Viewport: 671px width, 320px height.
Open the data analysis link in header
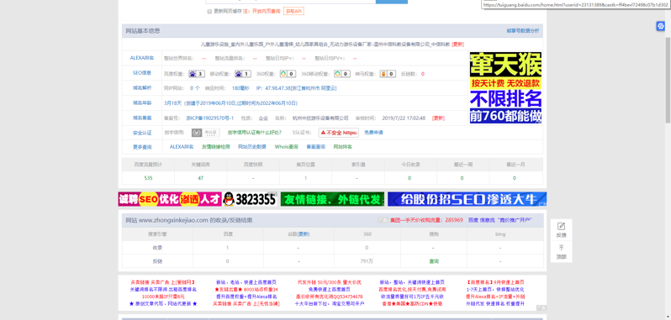(523, 31)
